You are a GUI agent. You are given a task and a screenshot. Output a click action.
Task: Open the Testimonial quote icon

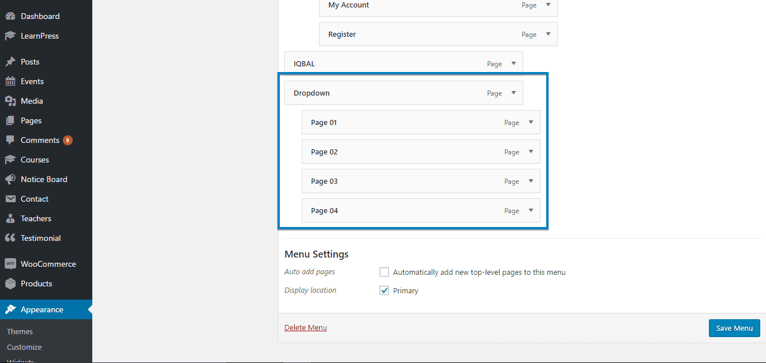12,238
